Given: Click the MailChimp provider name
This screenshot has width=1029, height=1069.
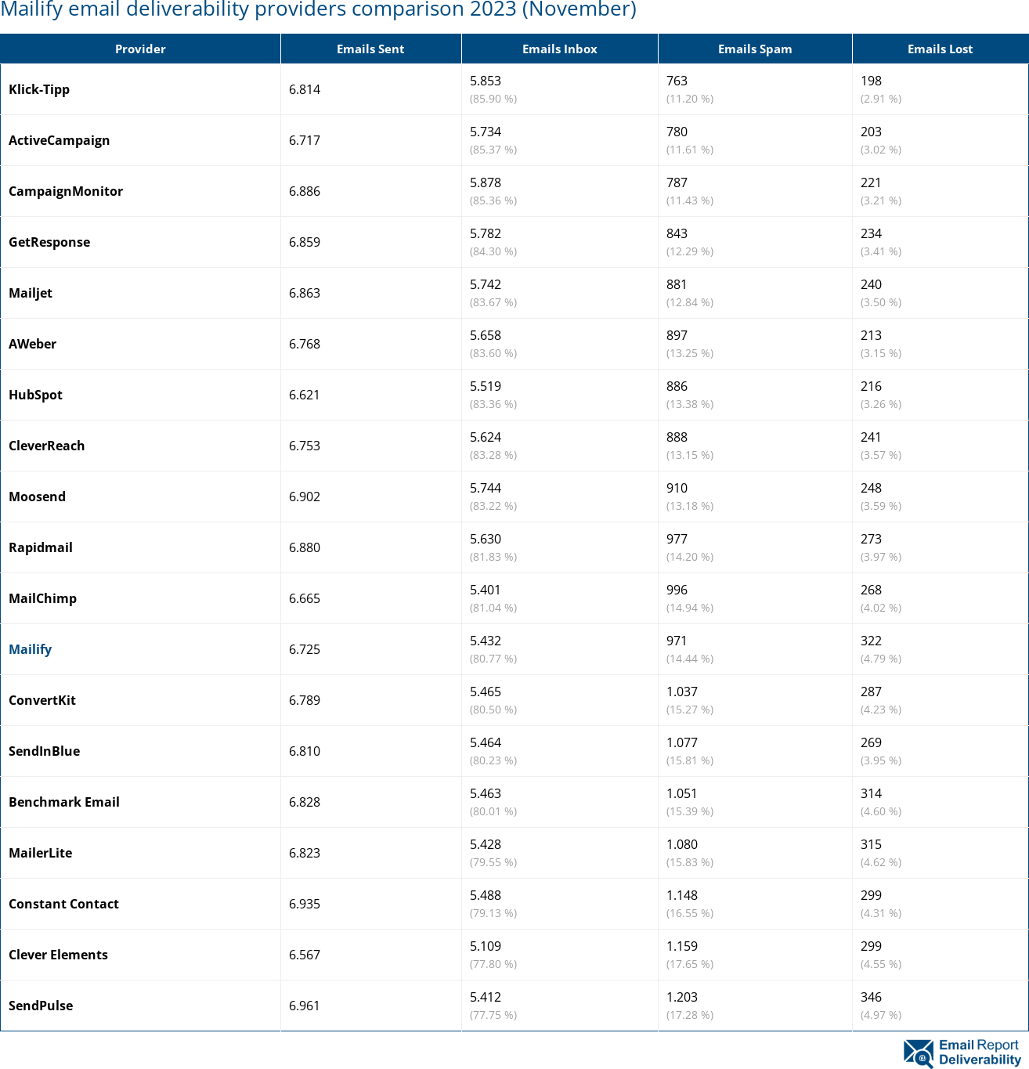Looking at the screenshot, I should (x=42, y=598).
